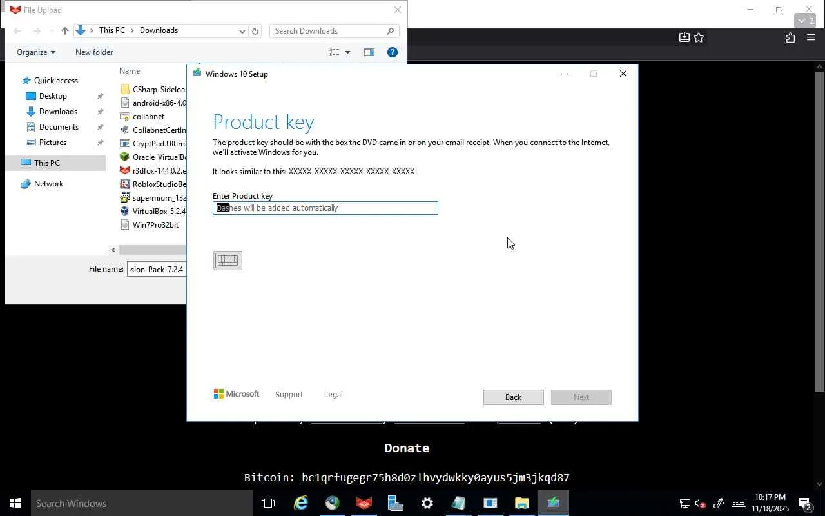Click the Search Windows taskbar box

tap(142, 503)
